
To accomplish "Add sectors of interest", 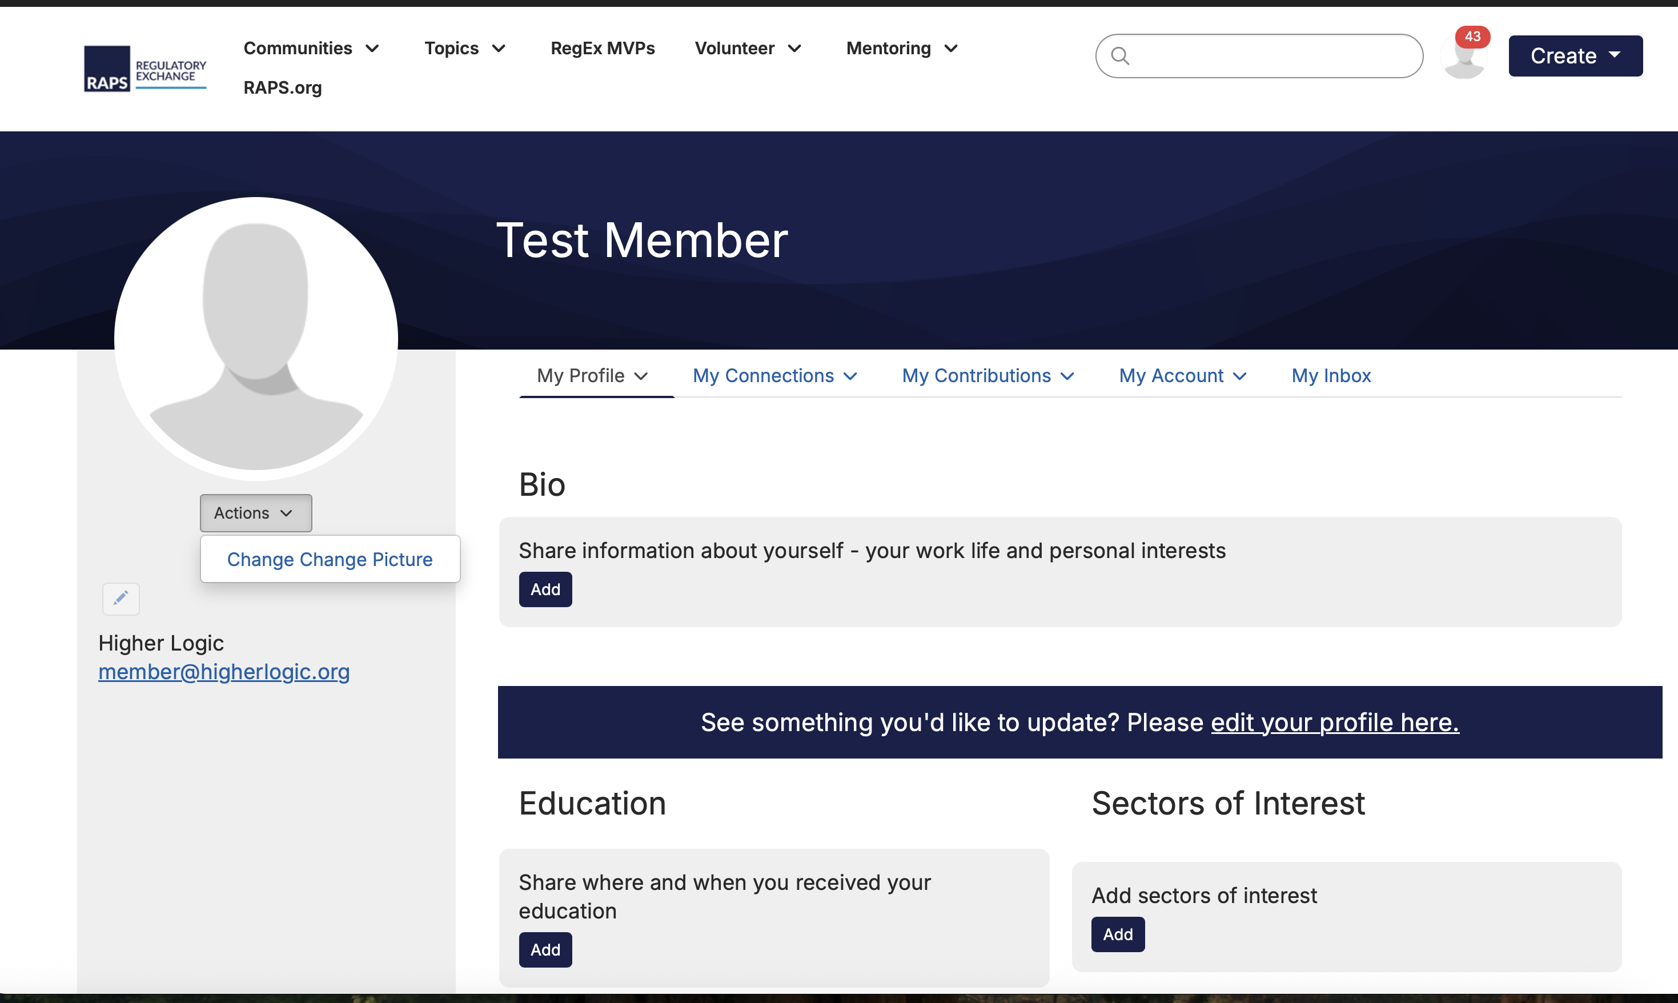I will click(x=1117, y=934).
